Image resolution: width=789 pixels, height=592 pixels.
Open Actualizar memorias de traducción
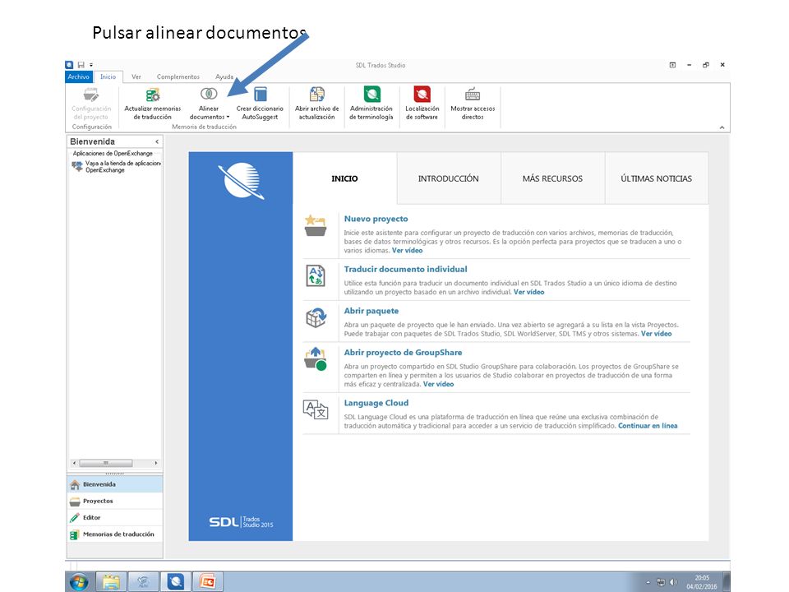pos(153,104)
